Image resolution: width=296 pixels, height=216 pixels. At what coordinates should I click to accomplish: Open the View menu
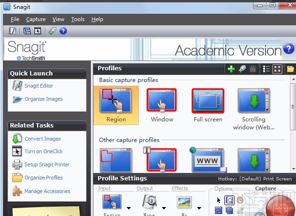point(58,19)
